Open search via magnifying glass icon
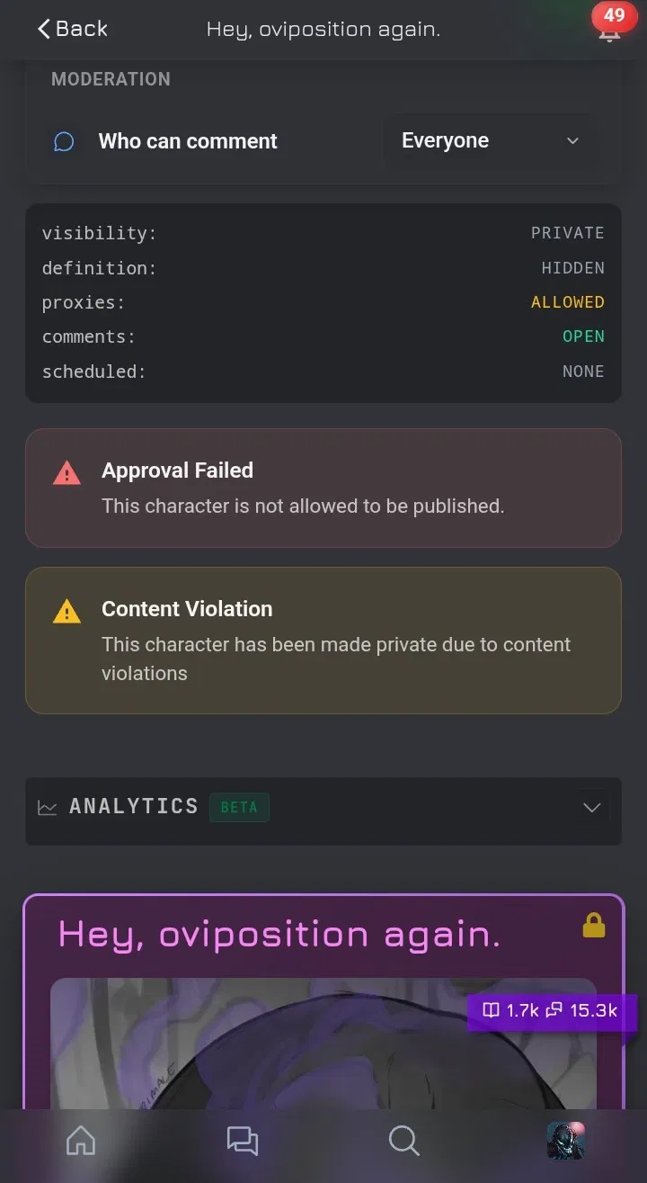The width and height of the screenshot is (647, 1183). pyautogui.click(x=404, y=1141)
